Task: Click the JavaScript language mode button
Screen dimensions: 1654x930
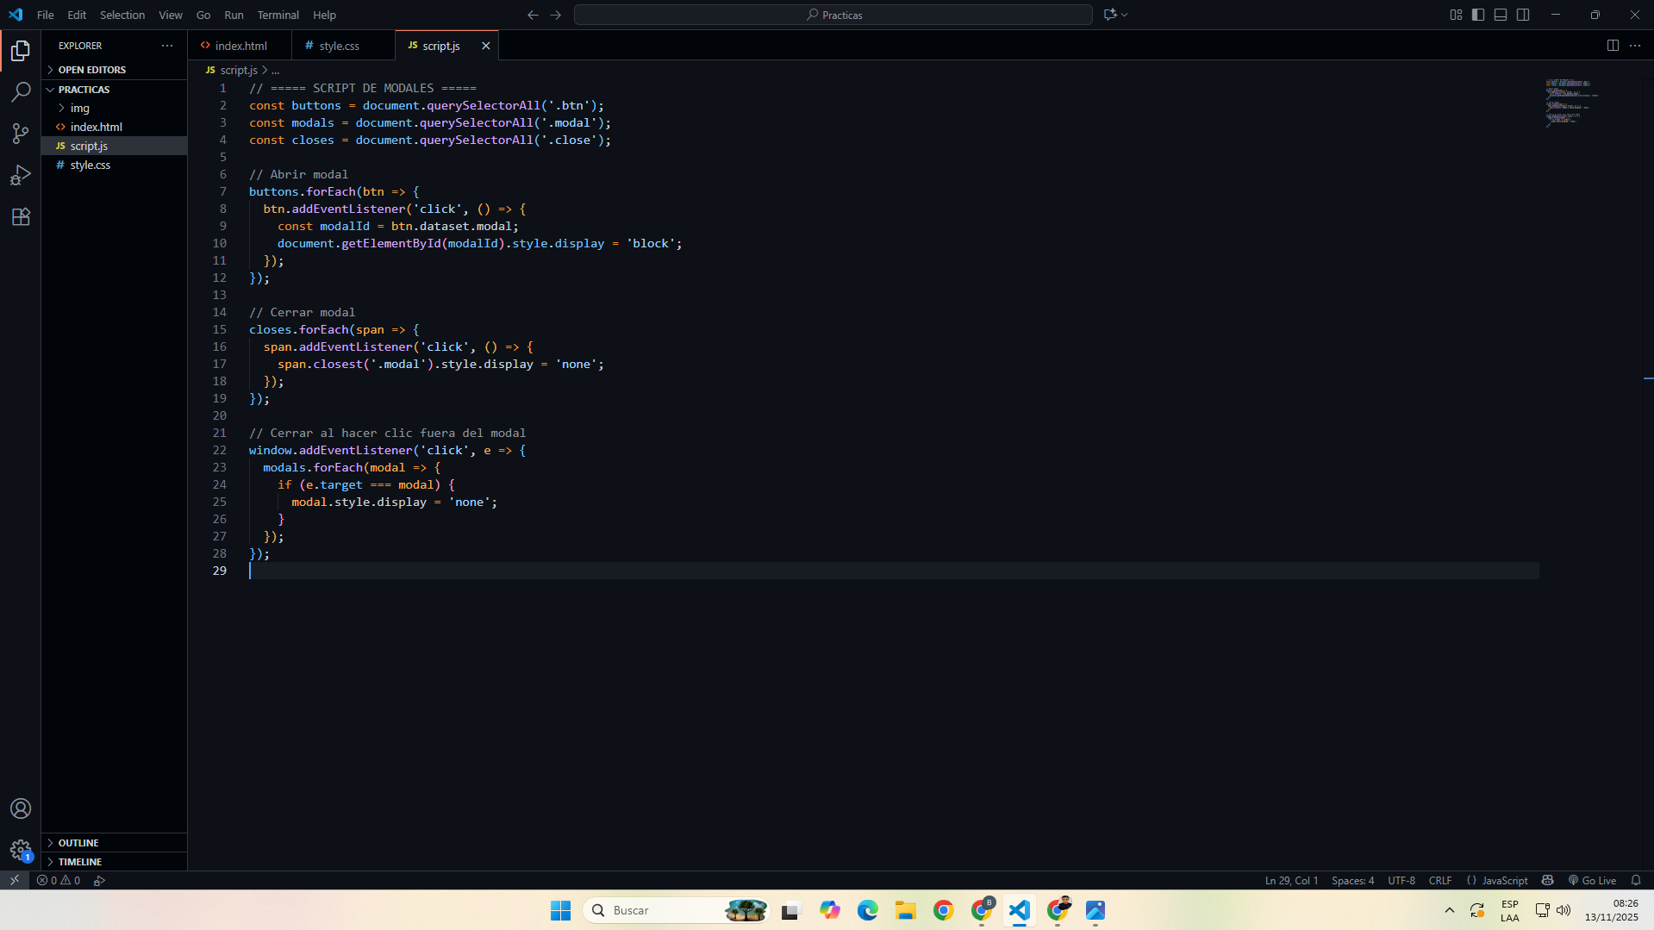Action: coord(1504,880)
